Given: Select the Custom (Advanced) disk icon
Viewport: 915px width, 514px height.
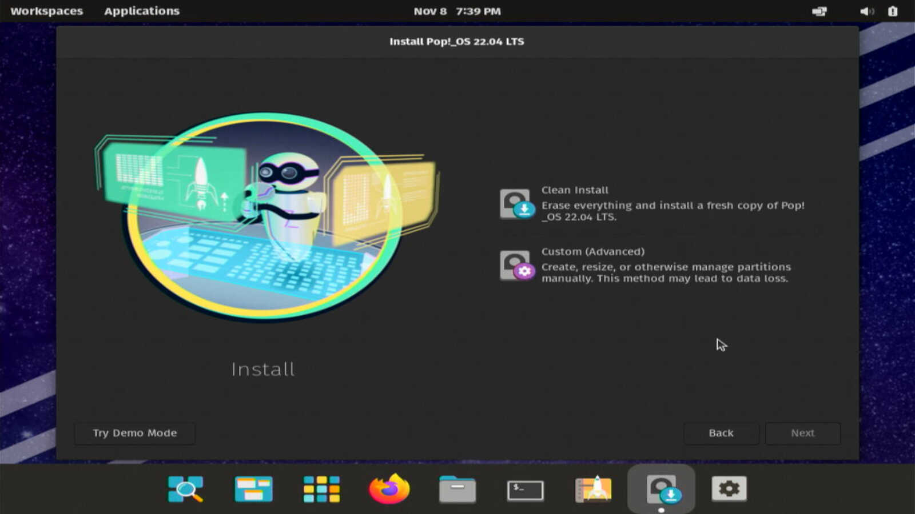Looking at the screenshot, I should click(517, 266).
